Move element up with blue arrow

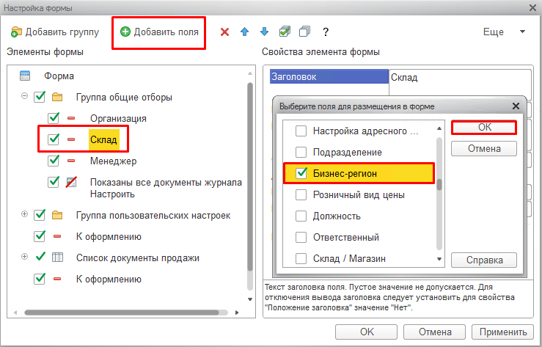pyautogui.click(x=245, y=32)
